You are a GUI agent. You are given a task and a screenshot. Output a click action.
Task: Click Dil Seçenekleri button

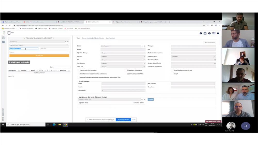(209, 43)
